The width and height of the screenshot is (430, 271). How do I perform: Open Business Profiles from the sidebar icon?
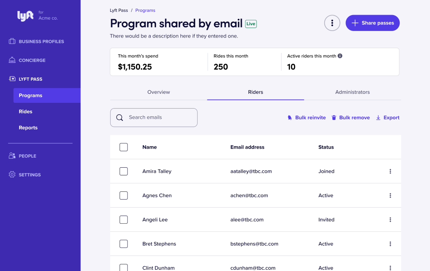(12, 41)
